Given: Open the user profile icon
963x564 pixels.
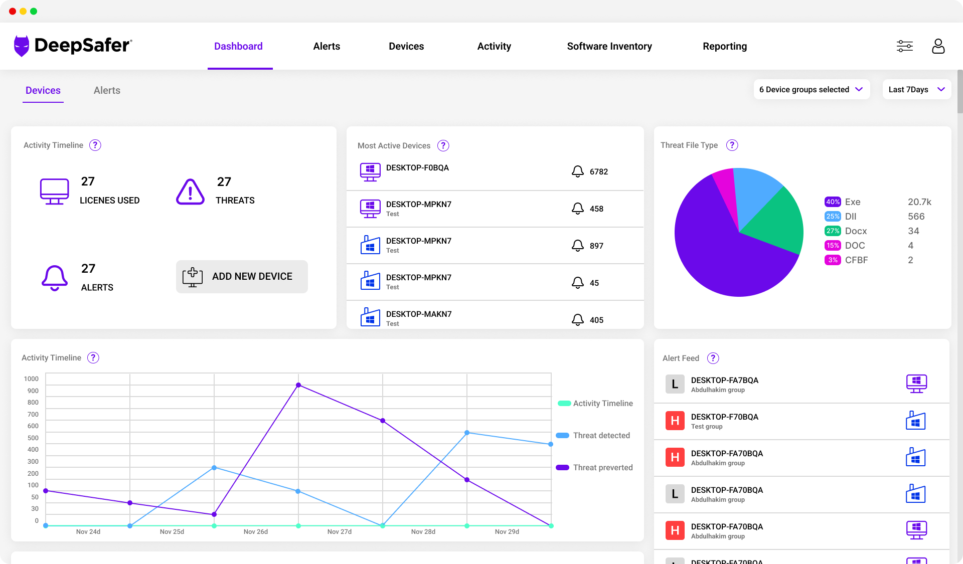Looking at the screenshot, I should tap(938, 46).
